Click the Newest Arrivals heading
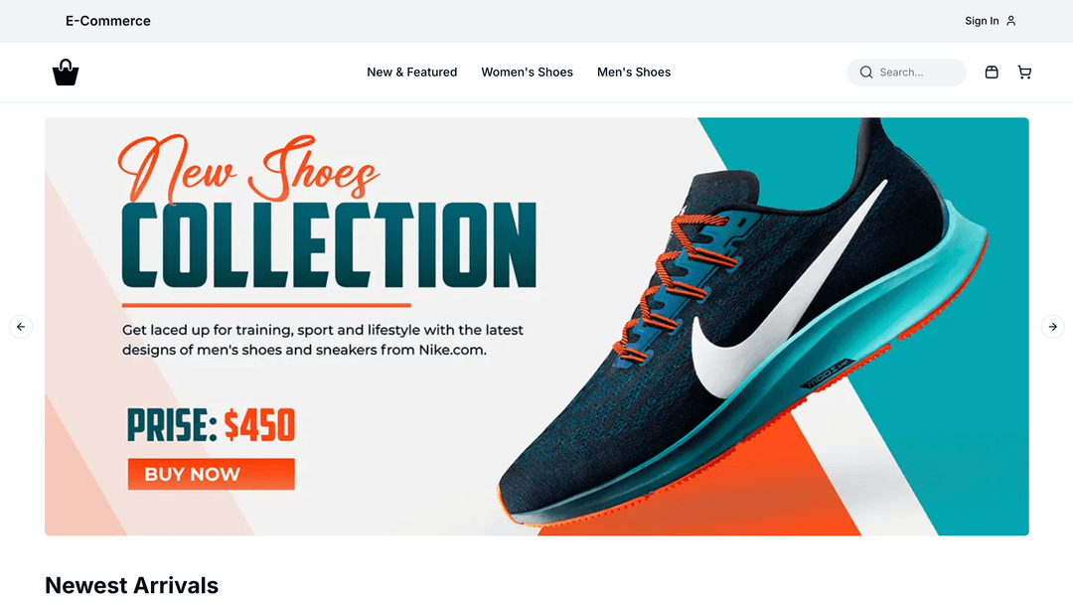Screen dimensions: 1073x605 click(131, 585)
